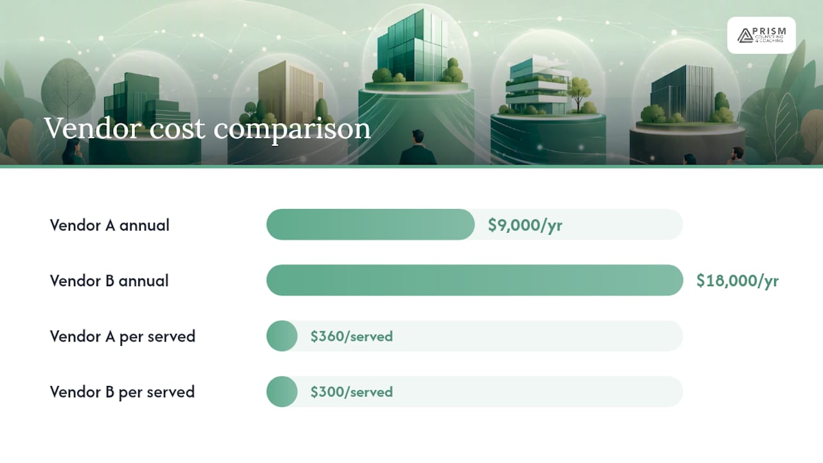Click the Vendor A per served dot
The height and width of the screenshot is (463, 823).
282,336
